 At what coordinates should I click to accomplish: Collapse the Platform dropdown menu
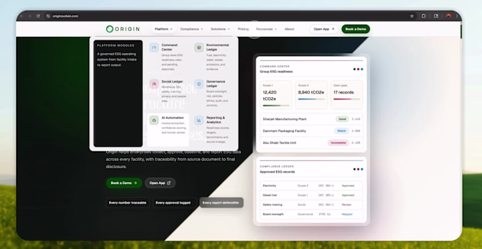[163, 29]
